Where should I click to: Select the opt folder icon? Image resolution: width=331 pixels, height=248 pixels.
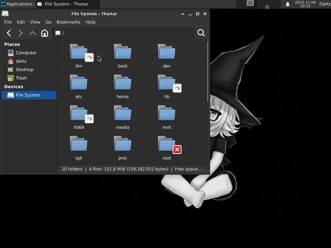(x=79, y=144)
